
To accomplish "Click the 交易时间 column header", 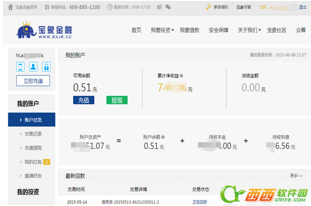I will [76, 189].
